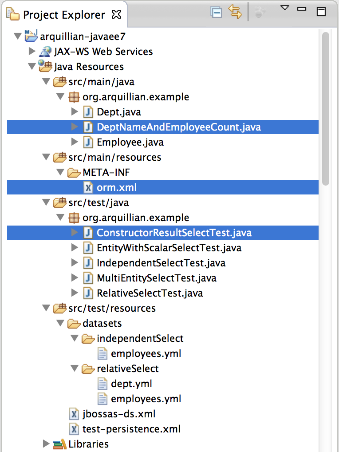Toggle Link with Editor icon

(x=235, y=12)
